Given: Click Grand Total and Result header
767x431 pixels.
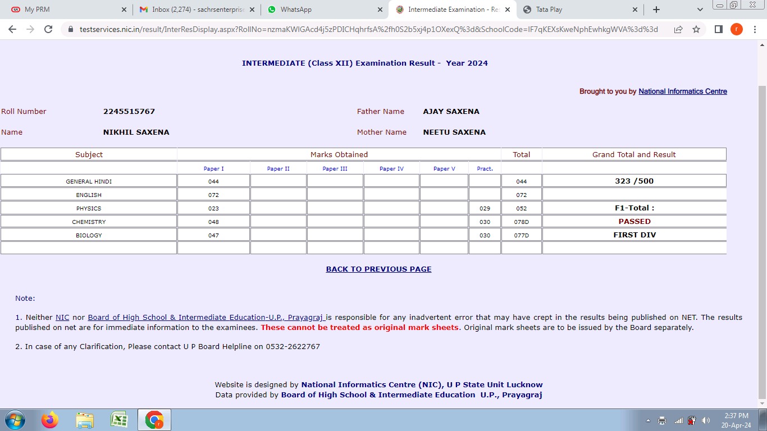Looking at the screenshot, I should (634, 154).
